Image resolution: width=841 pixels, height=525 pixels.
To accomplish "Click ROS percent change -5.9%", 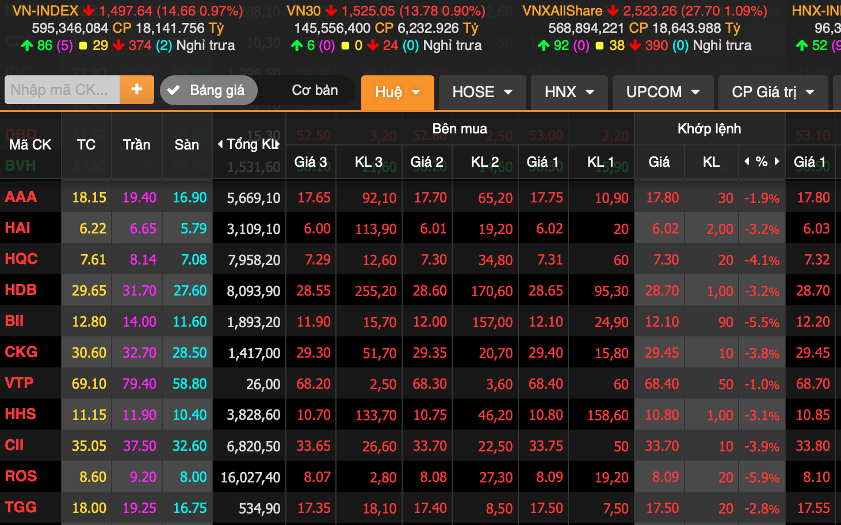I will (762, 477).
